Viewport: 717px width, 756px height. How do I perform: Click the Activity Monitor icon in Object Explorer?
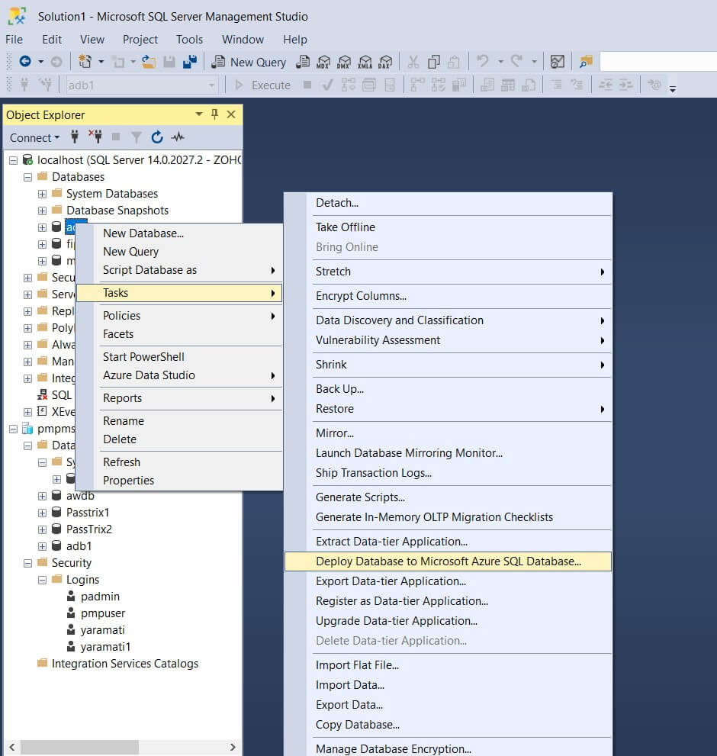point(178,137)
